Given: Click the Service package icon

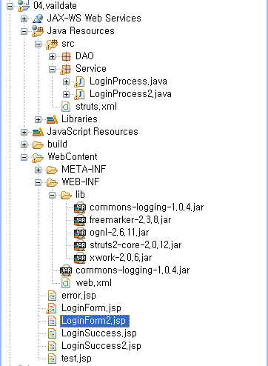Looking at the screenshot, I should [x=66, y=69].
